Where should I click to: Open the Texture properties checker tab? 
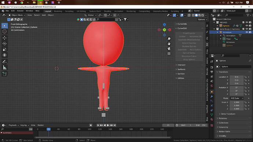coord(212,125)
